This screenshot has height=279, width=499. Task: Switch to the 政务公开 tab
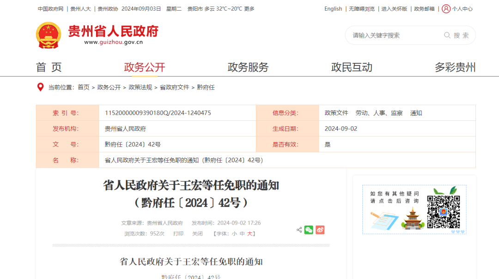(145, 67)
